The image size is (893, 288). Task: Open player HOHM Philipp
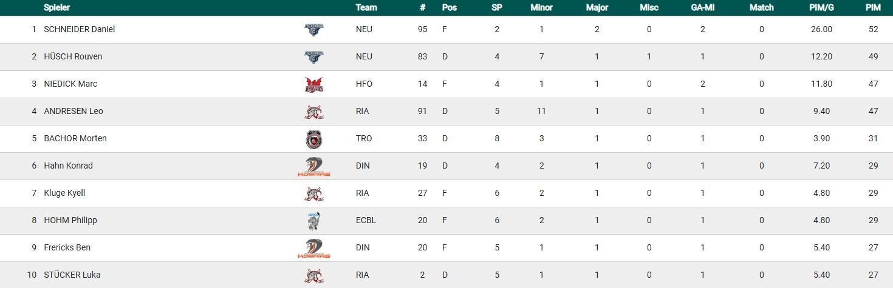pyautogui.click(x=70, y=221)
